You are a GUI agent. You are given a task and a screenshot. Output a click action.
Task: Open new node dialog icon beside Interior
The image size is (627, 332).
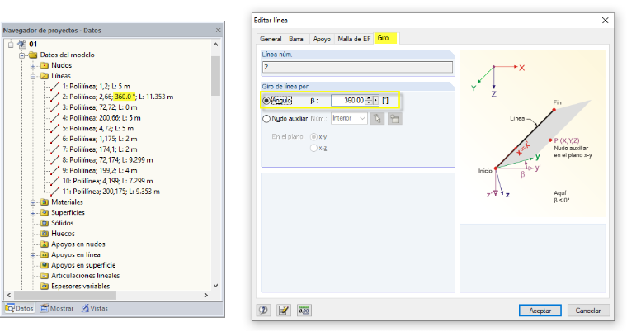[x=394, y=119]
